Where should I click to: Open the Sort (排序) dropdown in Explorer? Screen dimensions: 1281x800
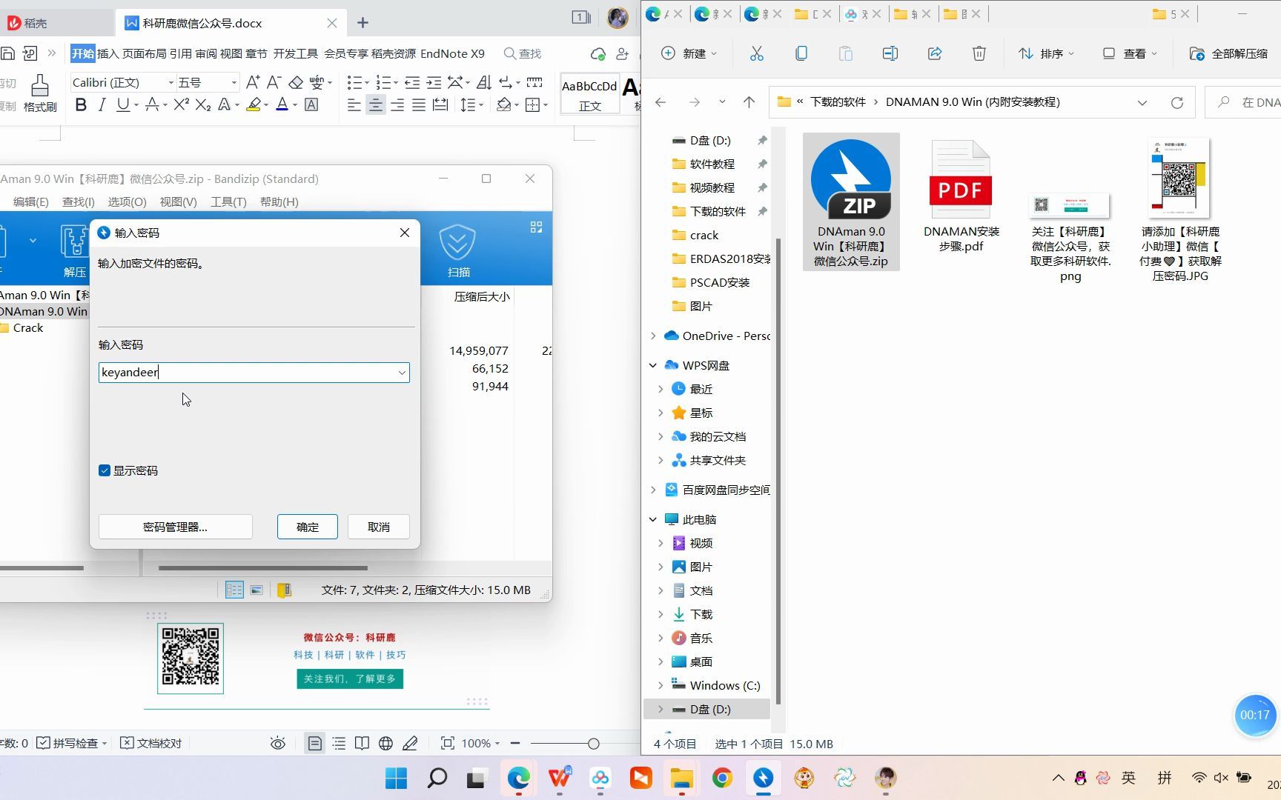(1046, 53)
